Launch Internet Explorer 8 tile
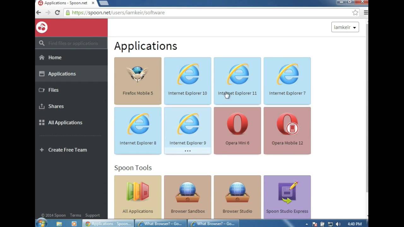404x227 pixels. (x=138, y=131)
